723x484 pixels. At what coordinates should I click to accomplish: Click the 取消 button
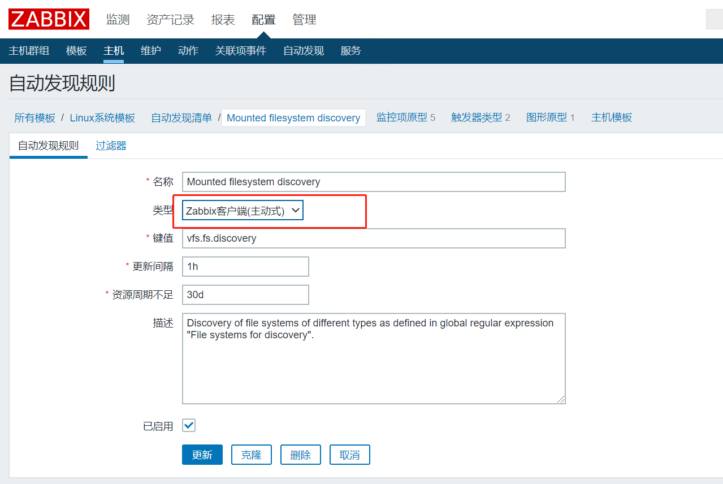click(350, 455)
